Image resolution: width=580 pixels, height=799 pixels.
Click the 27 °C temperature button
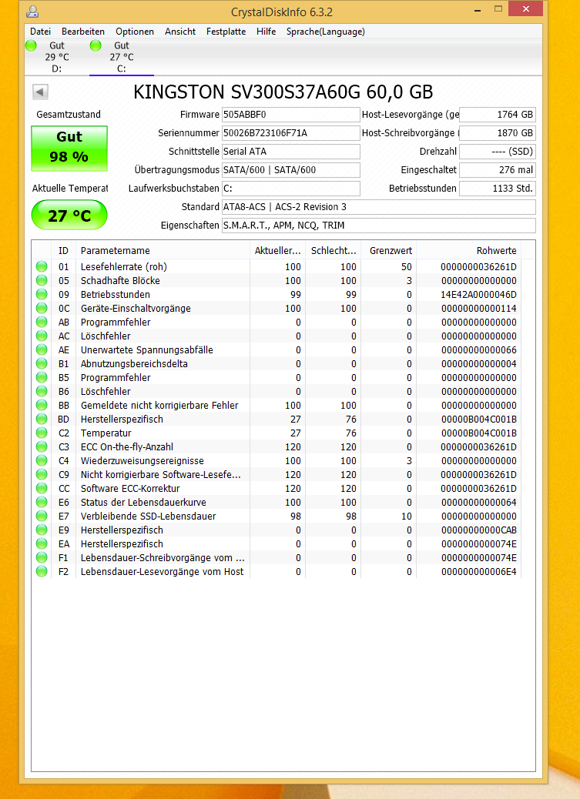[x=69, y=215]
